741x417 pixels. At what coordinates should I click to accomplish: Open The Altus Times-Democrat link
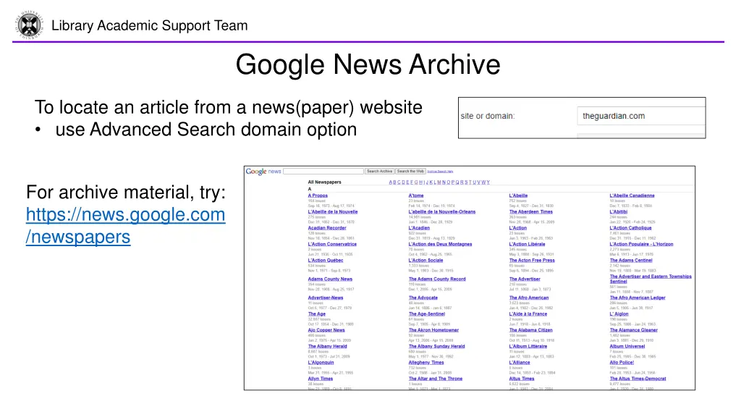point(638,379)
